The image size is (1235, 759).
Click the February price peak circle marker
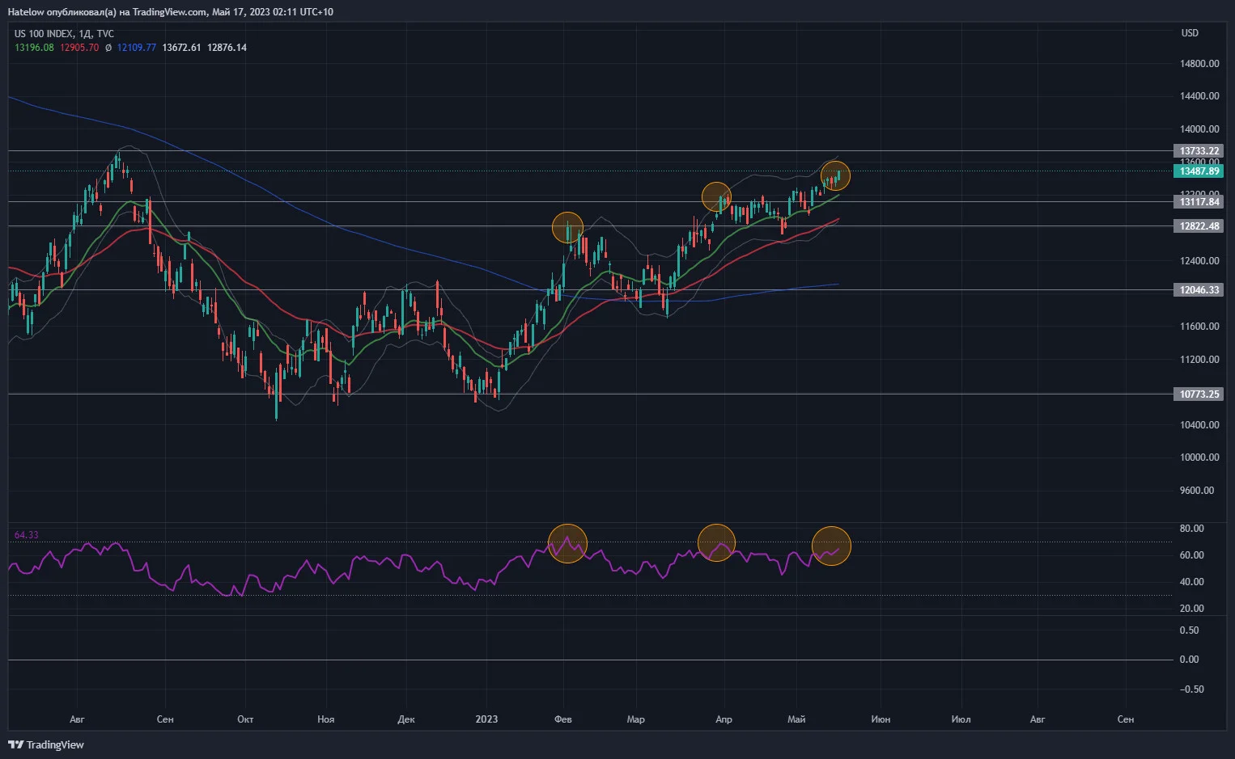point(567,228)
